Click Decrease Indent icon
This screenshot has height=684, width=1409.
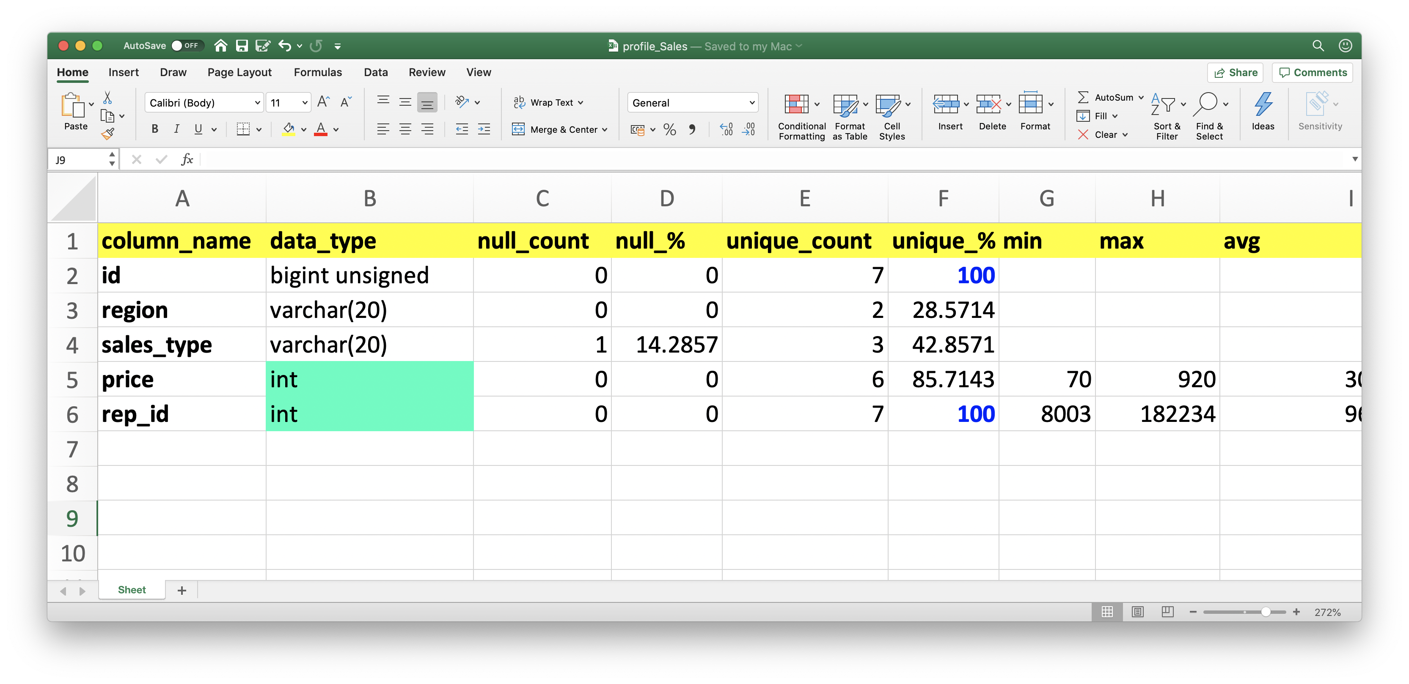462,129
